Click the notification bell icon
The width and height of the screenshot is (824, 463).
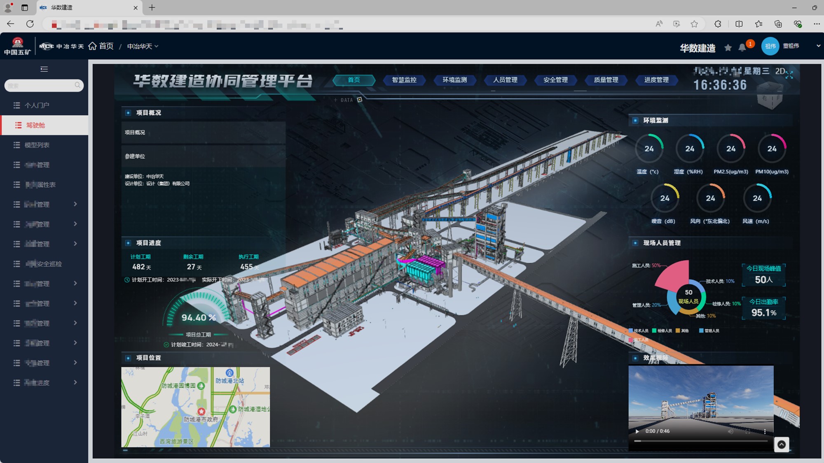click(x=742, y=47)
